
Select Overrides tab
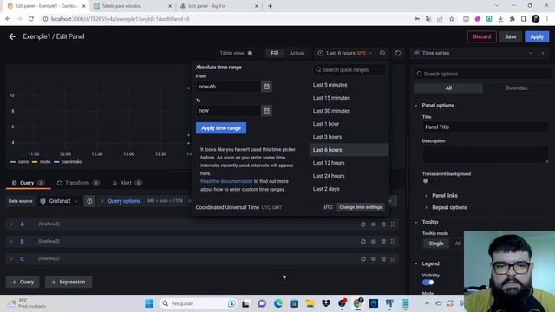pyautogui.click(x=517, y=88)
